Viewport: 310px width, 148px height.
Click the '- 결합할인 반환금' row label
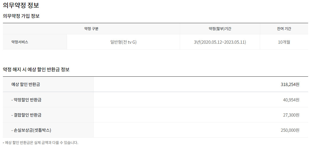click(x=26, y=115)
